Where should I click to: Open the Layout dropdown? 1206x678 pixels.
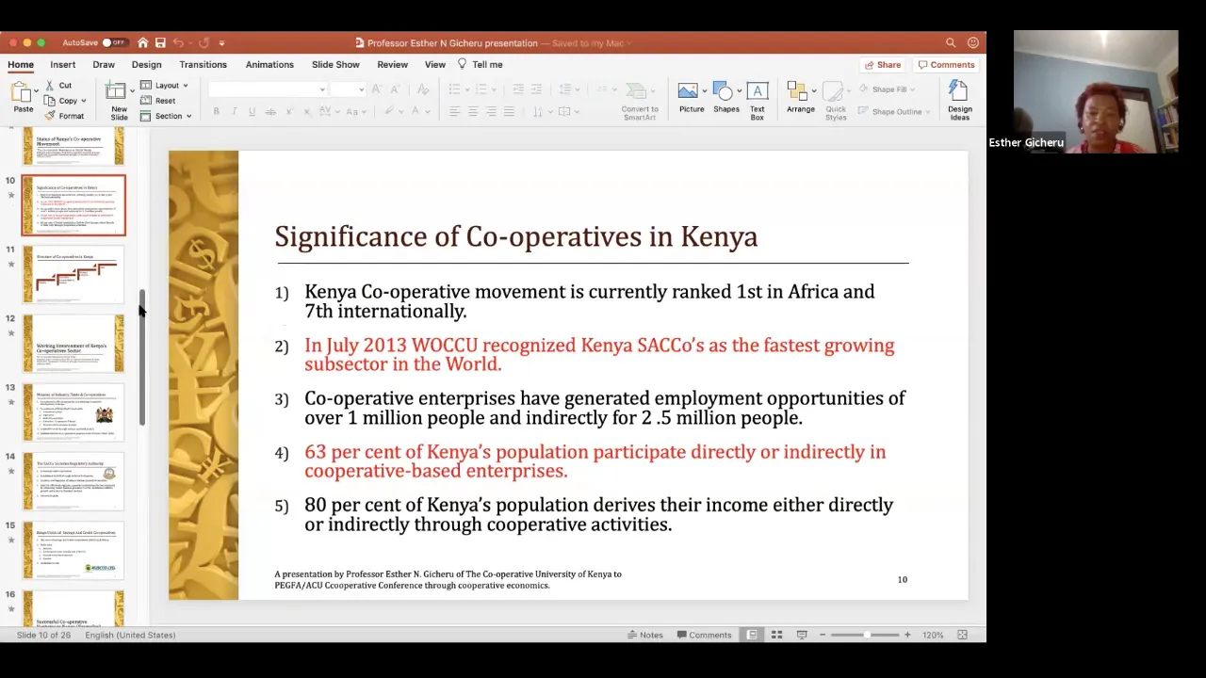[x=165, y=86]
